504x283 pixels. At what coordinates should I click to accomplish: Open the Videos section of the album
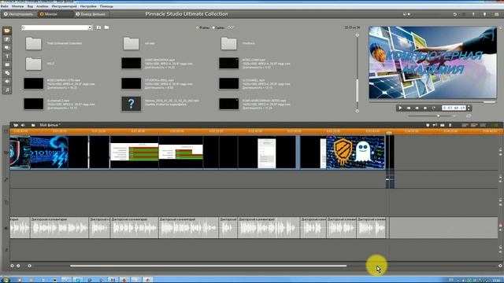[x=7, y=31]
